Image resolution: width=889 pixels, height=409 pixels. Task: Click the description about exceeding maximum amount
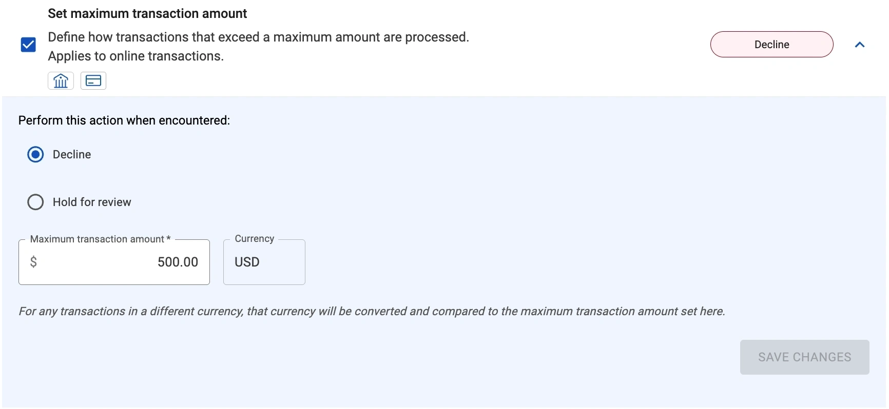258,37
